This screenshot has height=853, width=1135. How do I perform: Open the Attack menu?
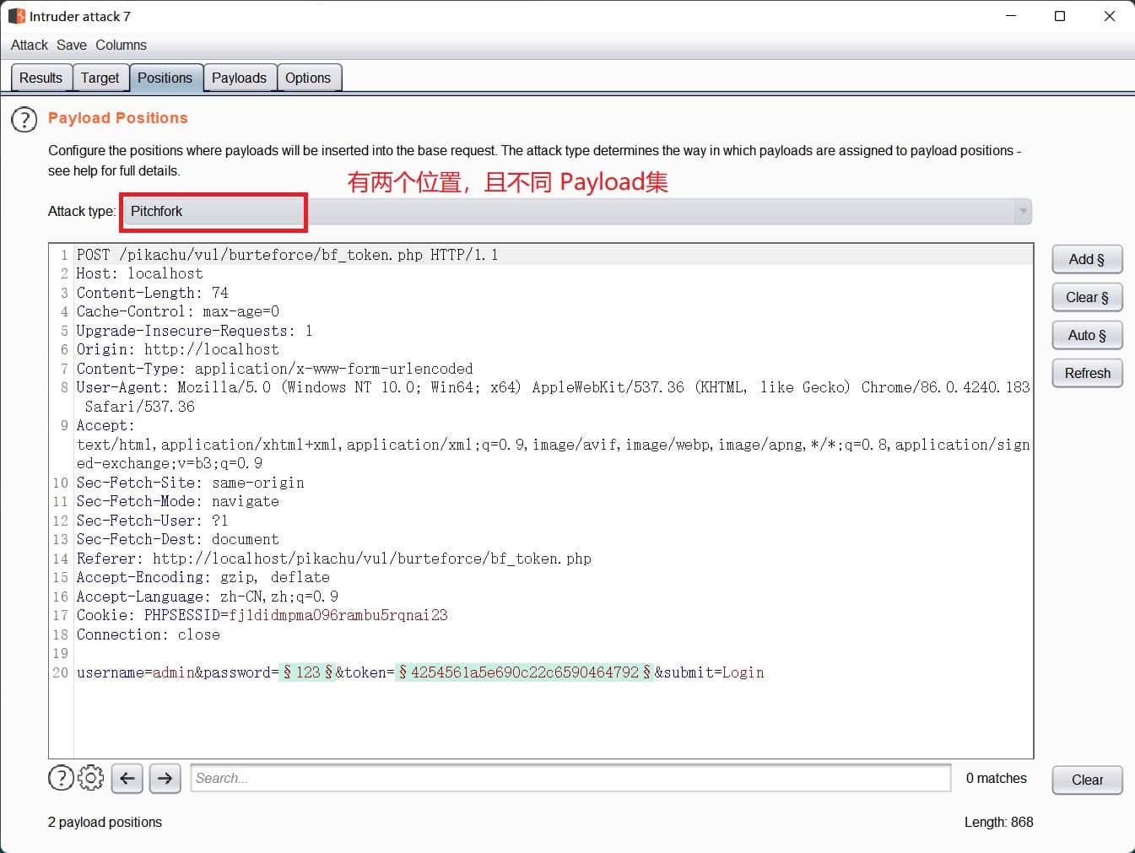point(30,46)
